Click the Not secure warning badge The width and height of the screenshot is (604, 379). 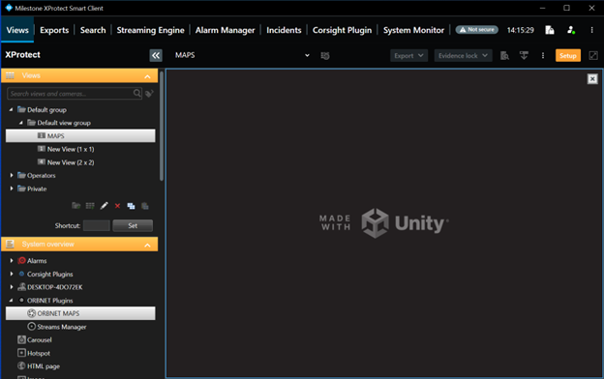(477, 30)
